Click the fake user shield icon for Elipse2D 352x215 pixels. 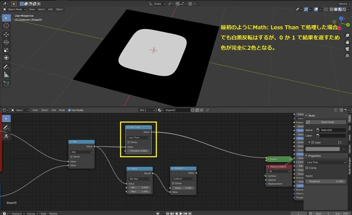[192, 110]
